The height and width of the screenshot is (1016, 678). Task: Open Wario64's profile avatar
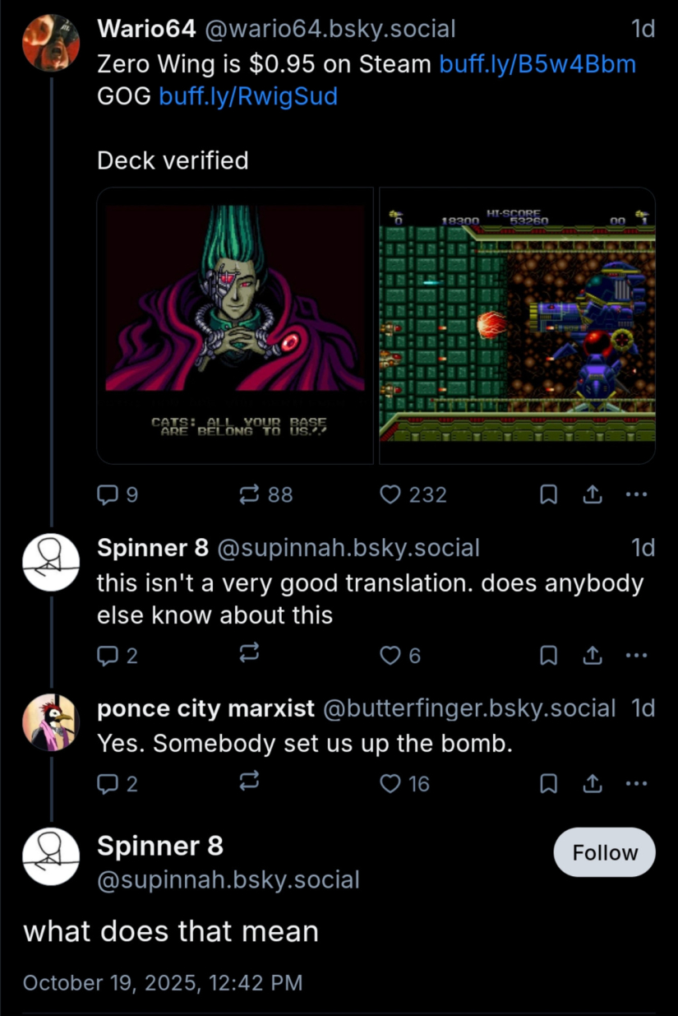click(50, 43)
